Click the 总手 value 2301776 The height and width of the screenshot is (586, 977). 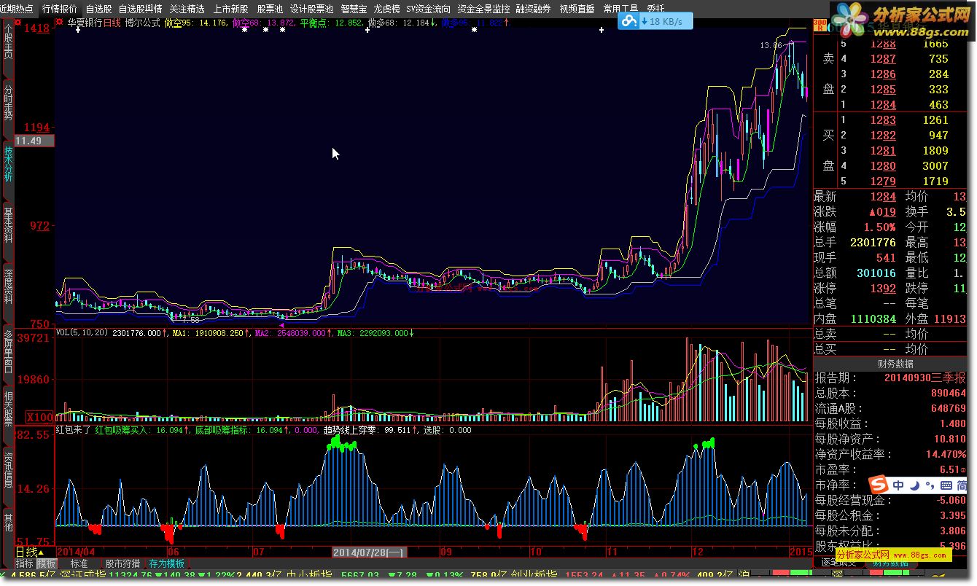click(873, 243)
